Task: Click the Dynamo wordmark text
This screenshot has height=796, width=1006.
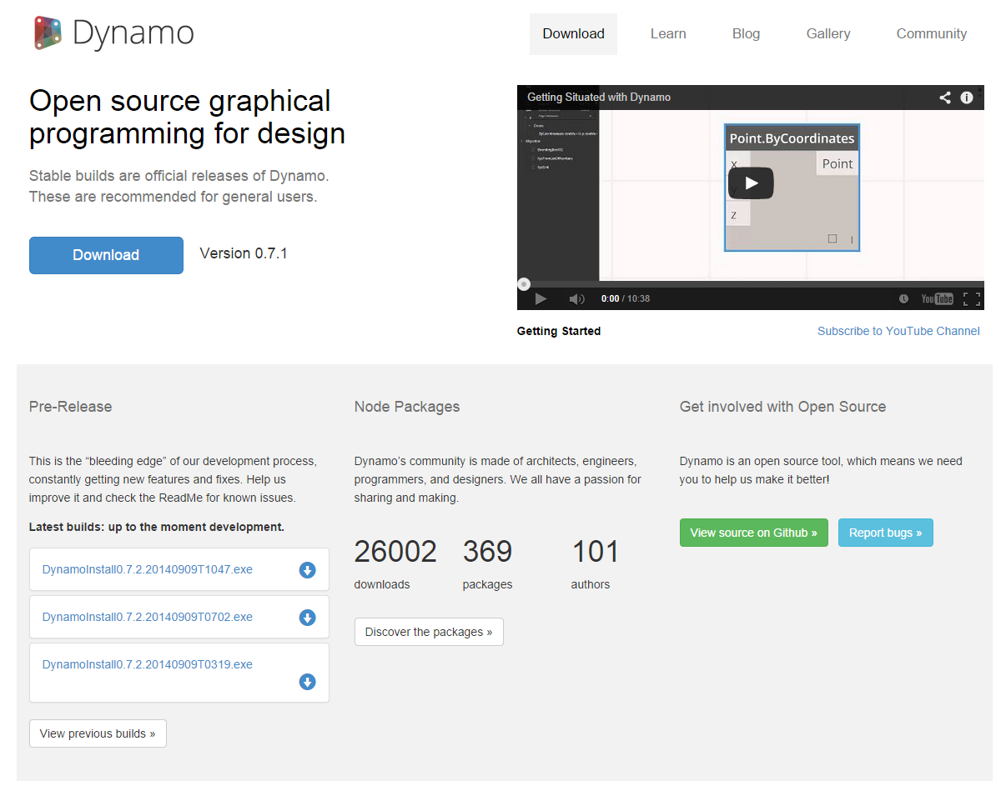Action: coord(133,33)
